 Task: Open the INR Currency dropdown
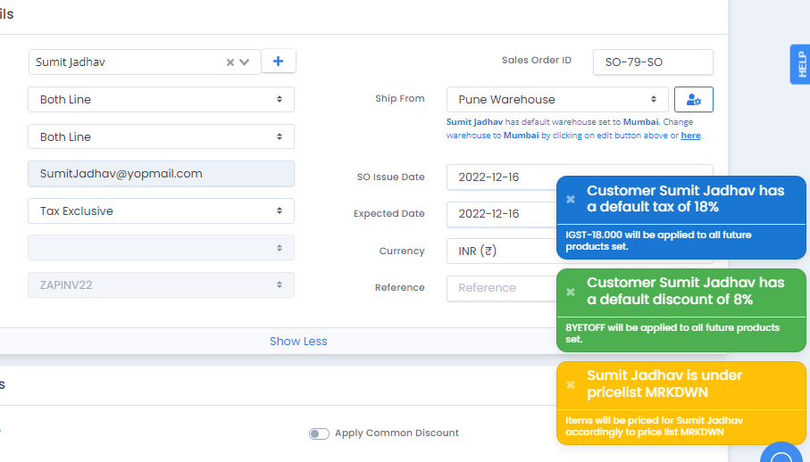(501, 252)
